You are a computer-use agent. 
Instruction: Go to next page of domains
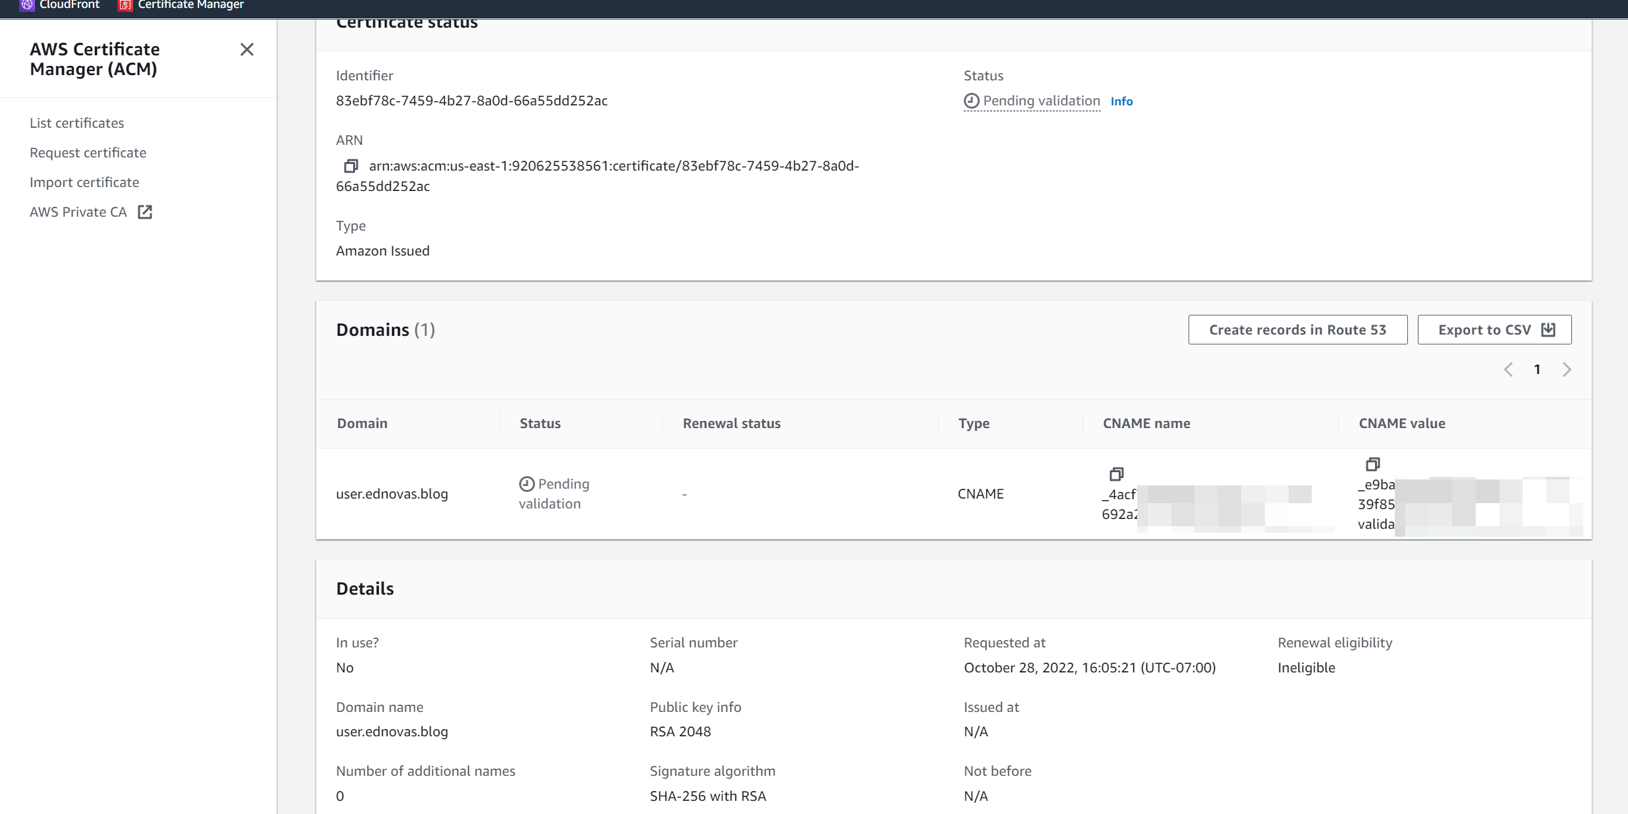coord(1567,369)
